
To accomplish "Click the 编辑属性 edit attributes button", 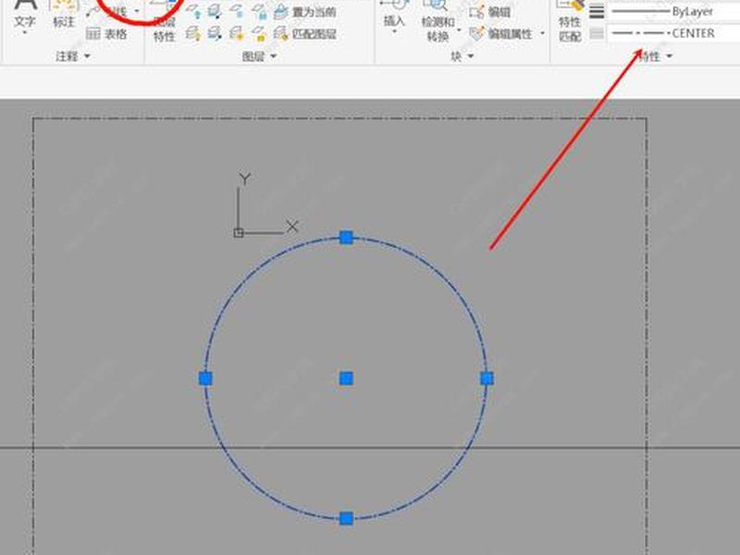I will click(x=501, y=33).
